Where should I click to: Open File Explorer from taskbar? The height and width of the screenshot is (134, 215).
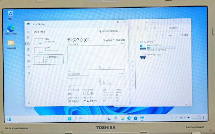point(122,118)
